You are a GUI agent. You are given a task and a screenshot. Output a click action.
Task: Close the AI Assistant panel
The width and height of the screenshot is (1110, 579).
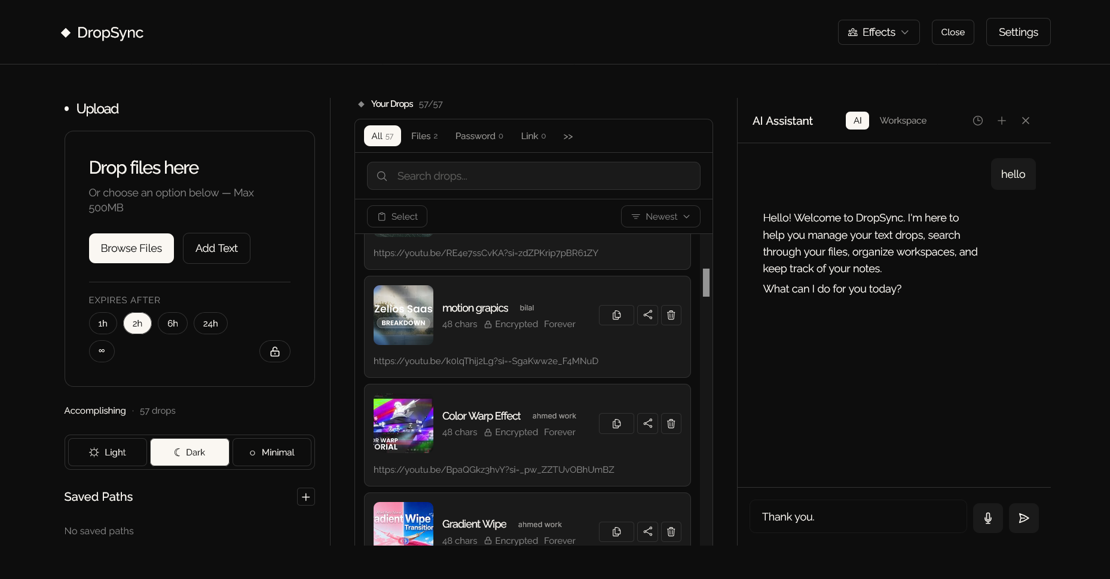(x=1026, y=121)
